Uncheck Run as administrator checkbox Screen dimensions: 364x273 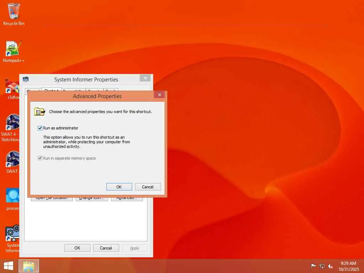[x=40, y=128]
